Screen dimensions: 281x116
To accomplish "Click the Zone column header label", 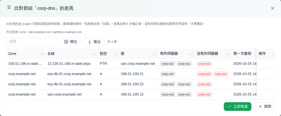I will coord(12,54).
